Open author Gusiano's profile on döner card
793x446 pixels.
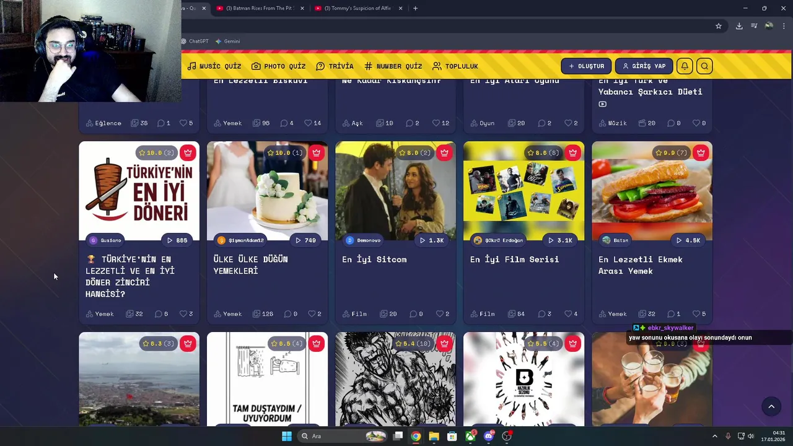pos(107,240)
